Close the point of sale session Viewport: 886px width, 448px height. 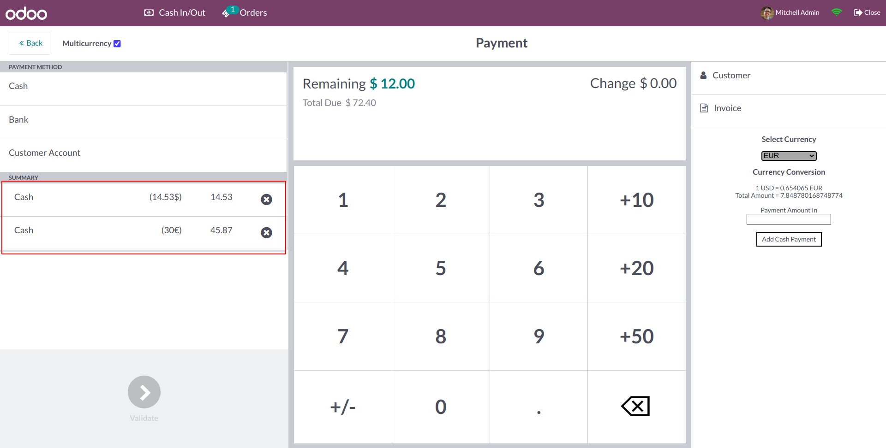point(867,13)
